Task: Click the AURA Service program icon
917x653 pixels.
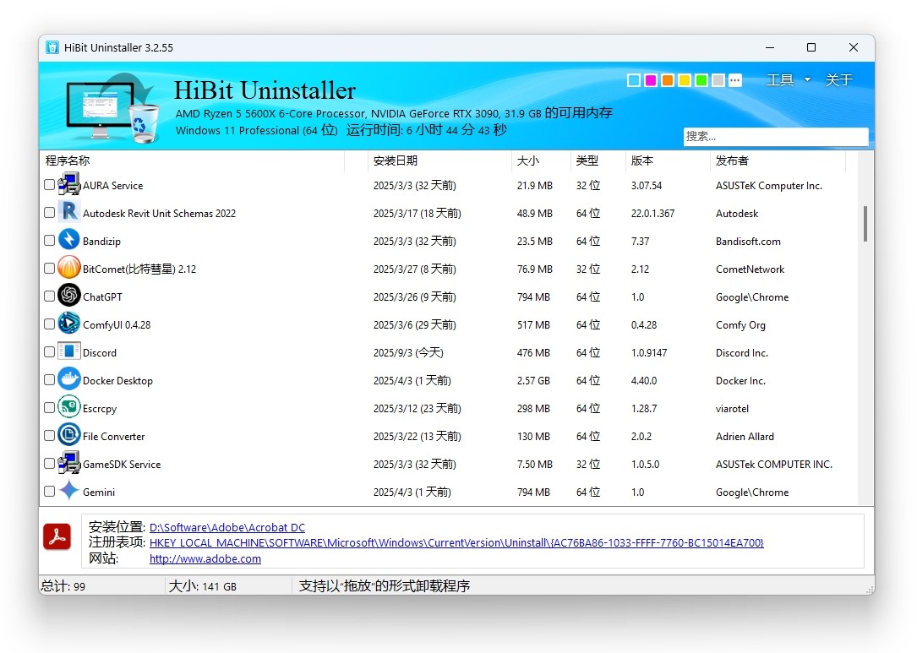Action: [x=69, y=184]
